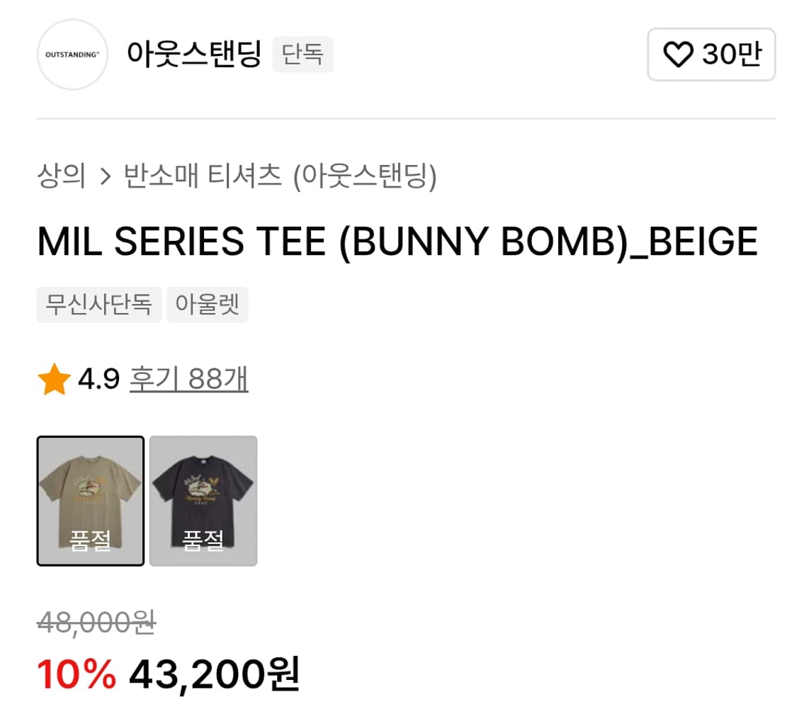The width and height of the screenshot is (797, 709).
Task: Click the product title MIL SERIES TEE
Action: (398, 241)
